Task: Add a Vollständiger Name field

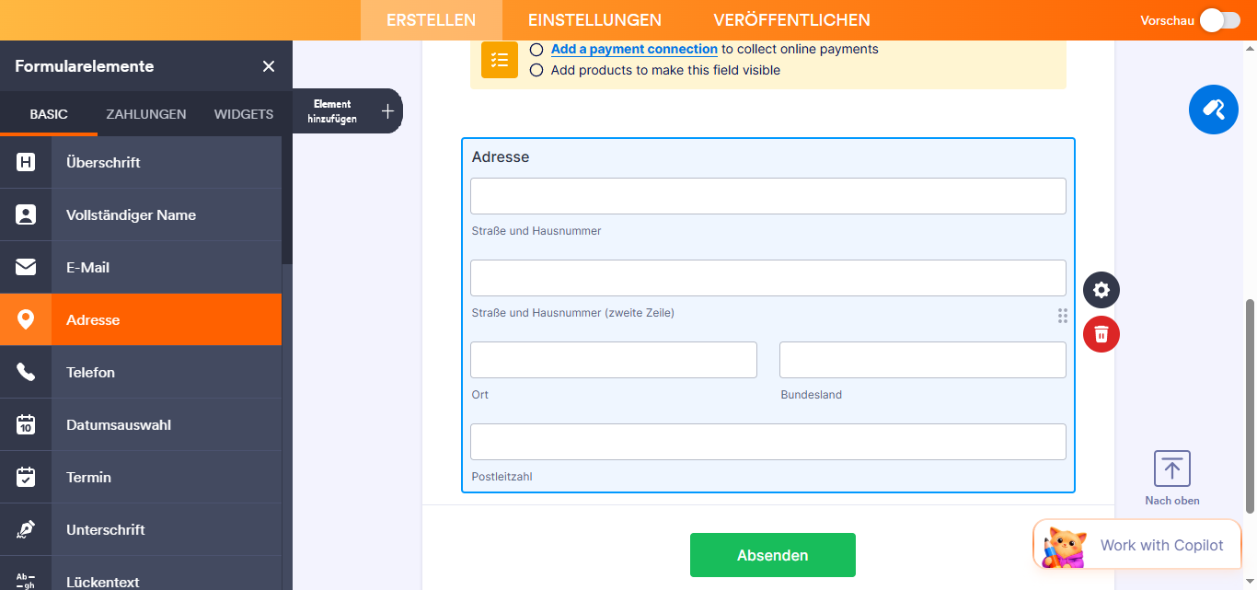Action: tap(130, 214)
